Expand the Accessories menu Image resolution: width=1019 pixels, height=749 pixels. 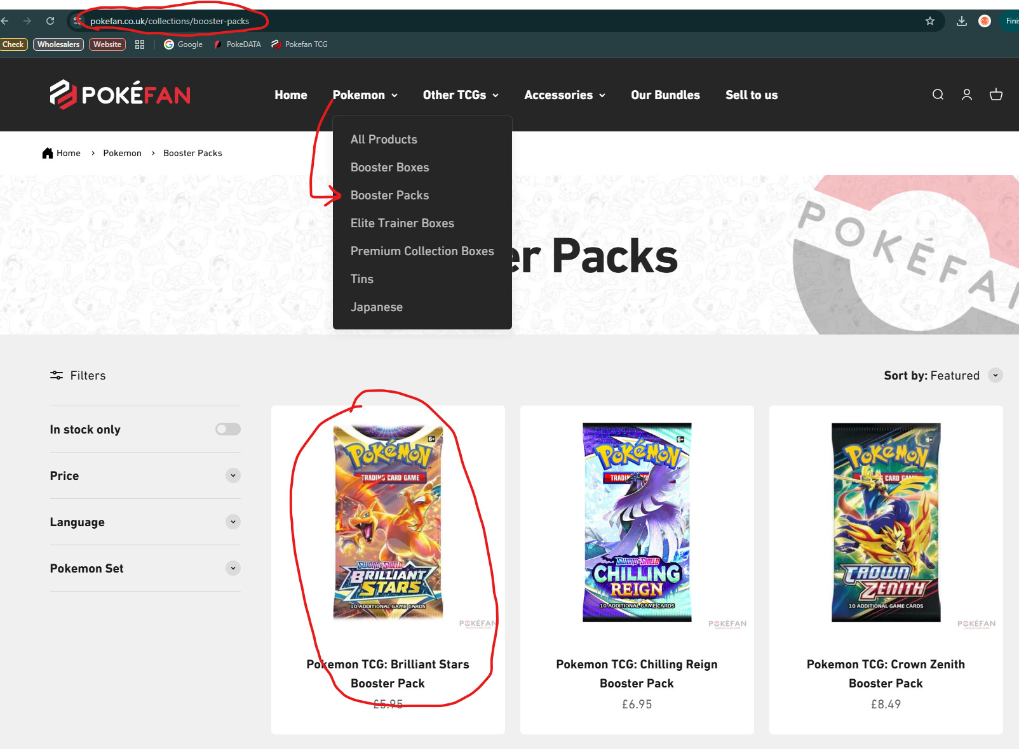(x=565, y=95)
